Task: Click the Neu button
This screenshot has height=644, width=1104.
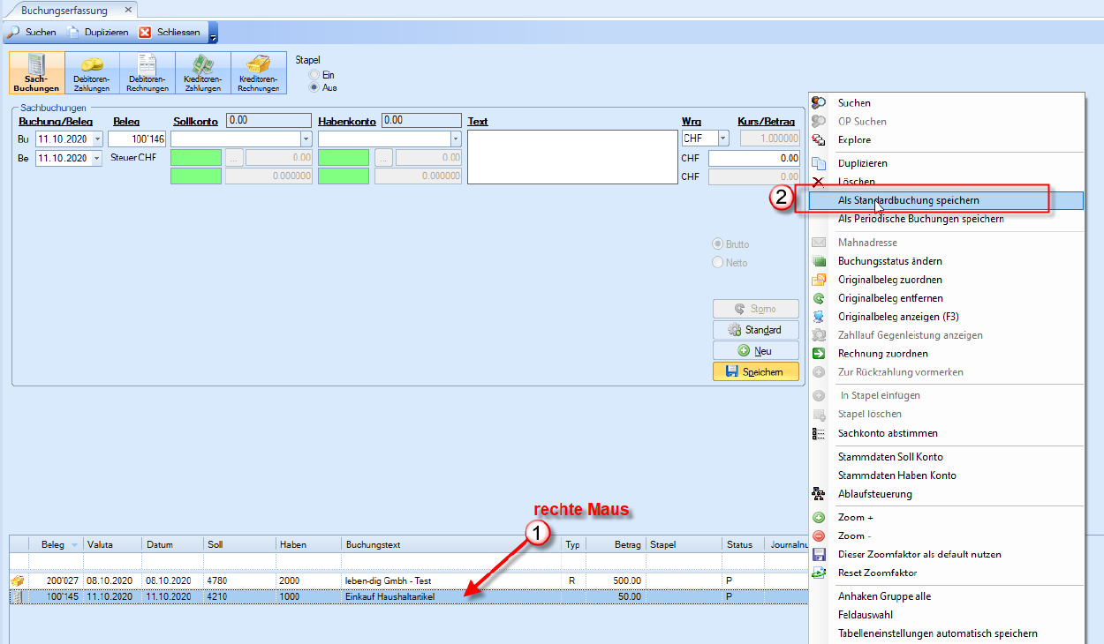Action: pyautogui.click(x=755, y=351)
